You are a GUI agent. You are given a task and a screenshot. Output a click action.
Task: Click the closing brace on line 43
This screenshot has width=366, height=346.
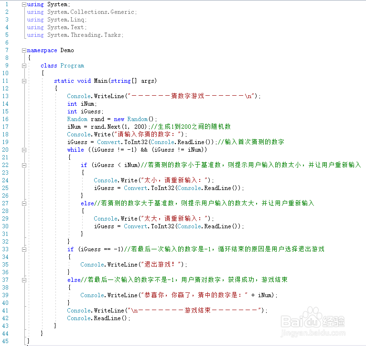pyautogui.click(x=55, y=325)
